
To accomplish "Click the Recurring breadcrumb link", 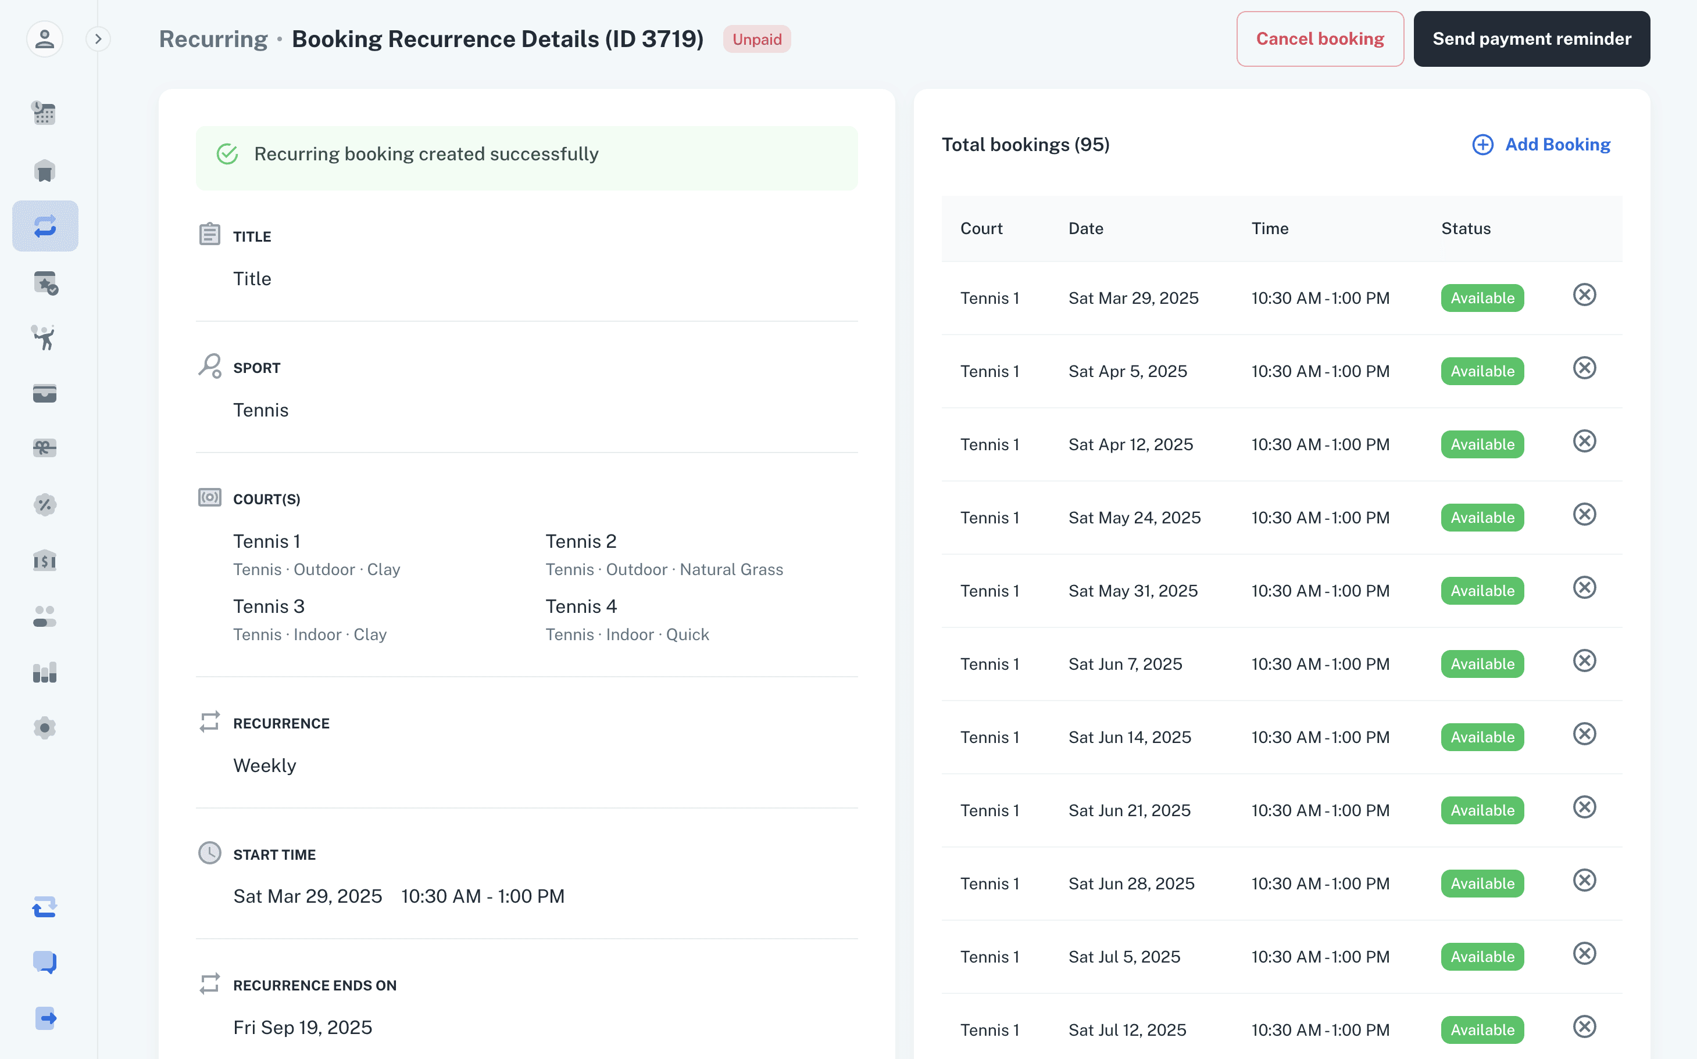I will [213, 38].
